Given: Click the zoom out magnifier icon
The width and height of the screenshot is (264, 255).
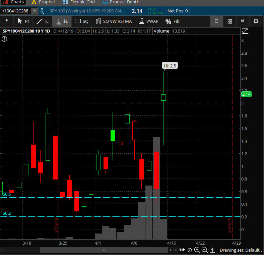Looking at the screenshot, I should point(204,250).
